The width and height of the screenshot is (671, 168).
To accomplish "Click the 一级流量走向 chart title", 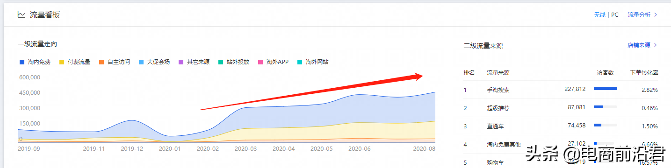I will pyautogui.click(x=38, y=44).
